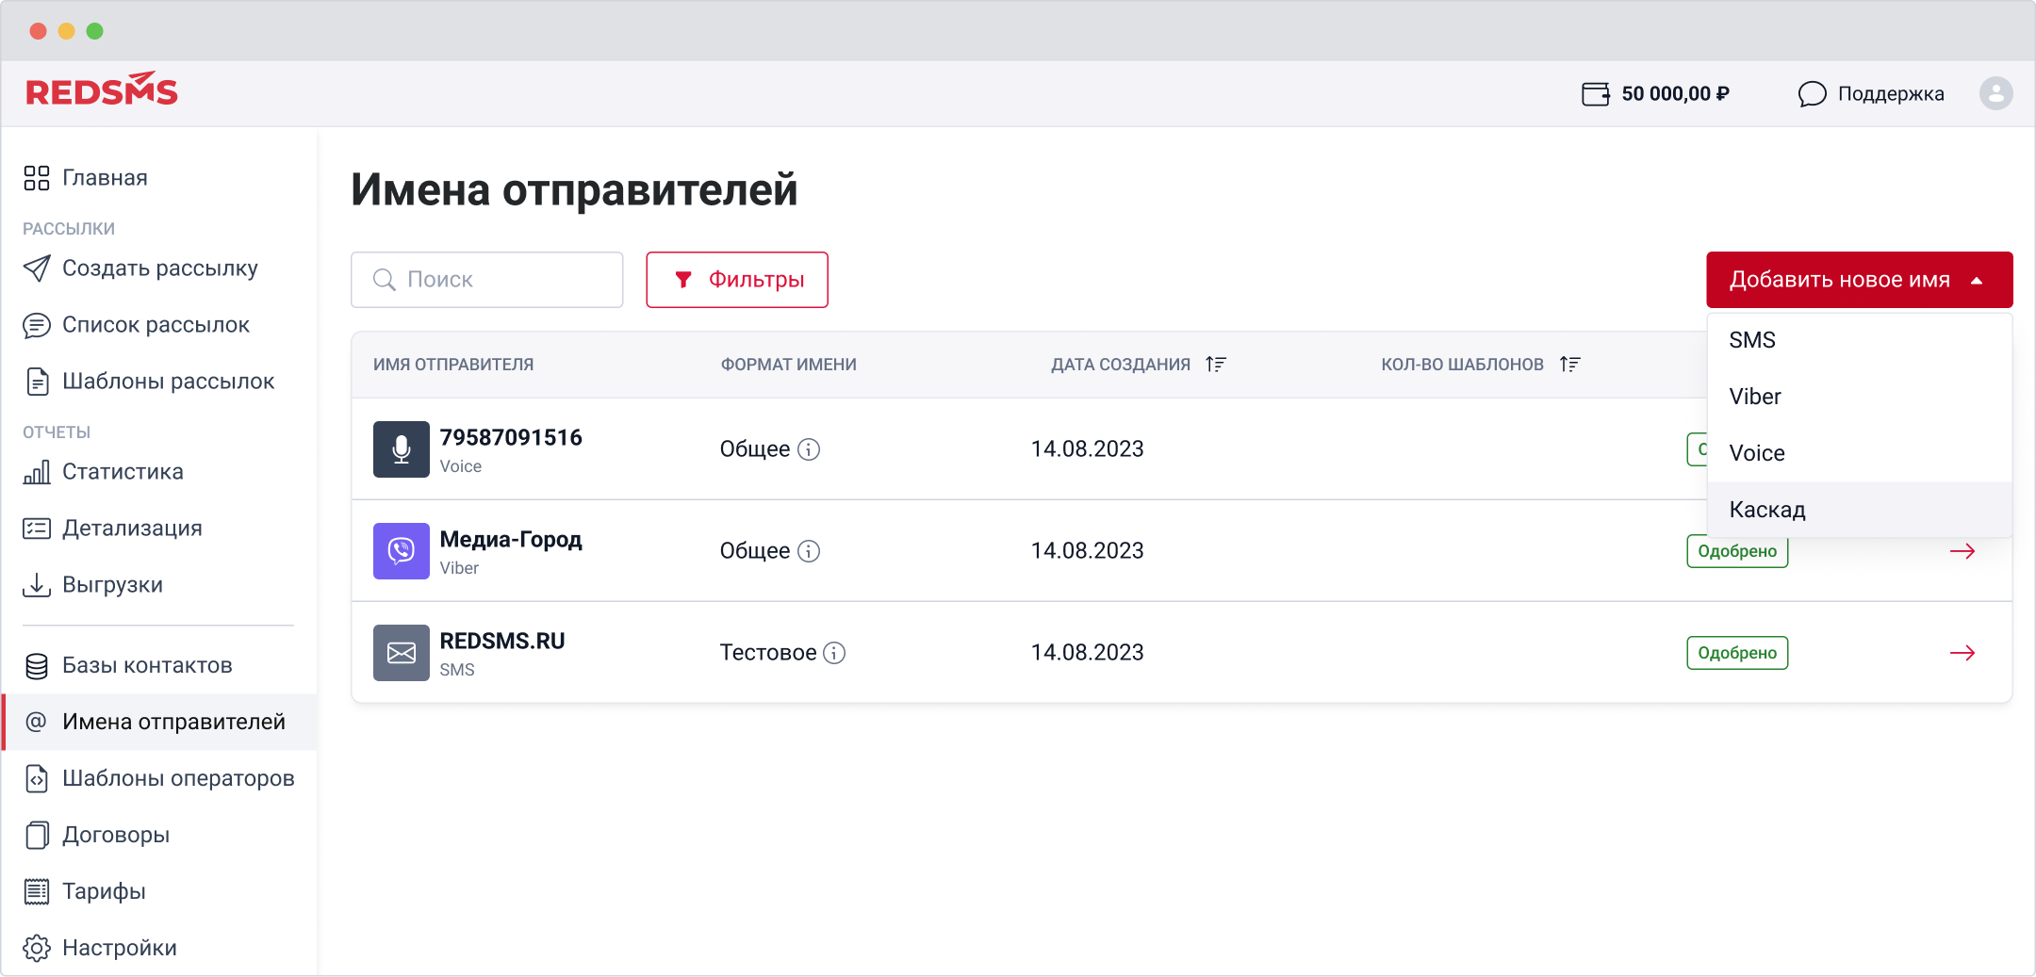Screen dimensions: 2036x977
Task: Click the info icon in the Voice row
Action: [809, 449]
